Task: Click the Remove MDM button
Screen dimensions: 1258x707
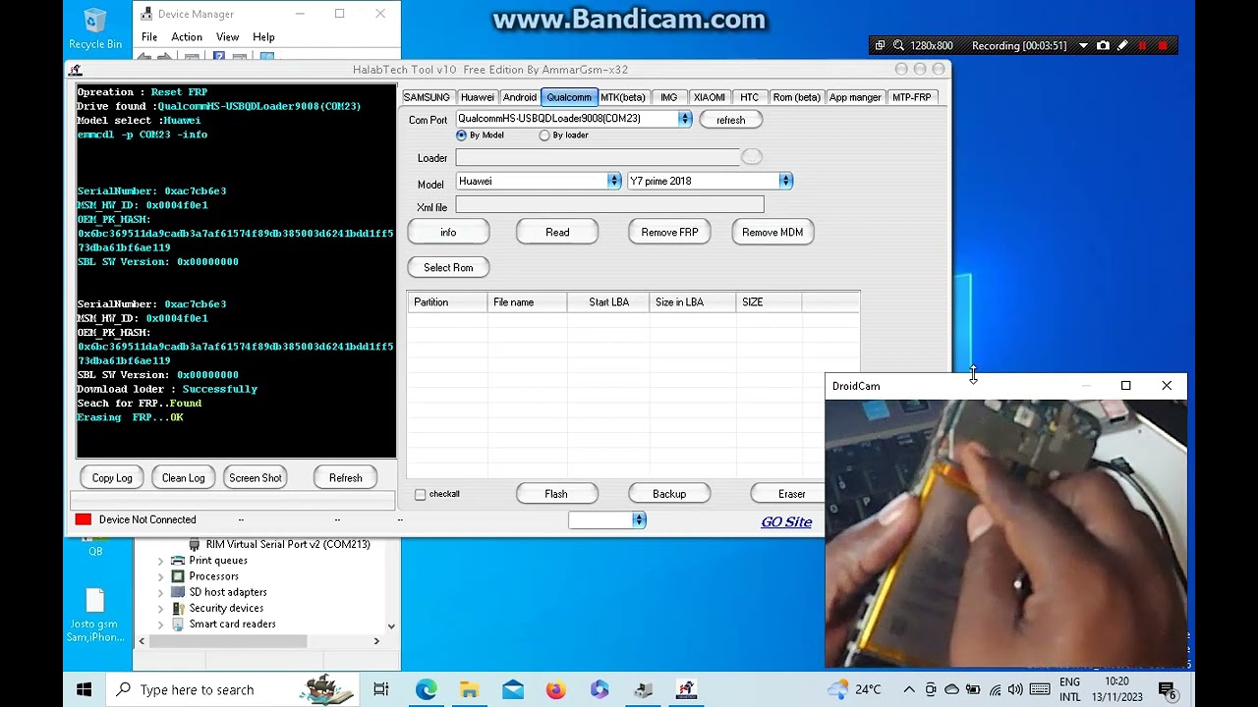Action: [772, 233]
